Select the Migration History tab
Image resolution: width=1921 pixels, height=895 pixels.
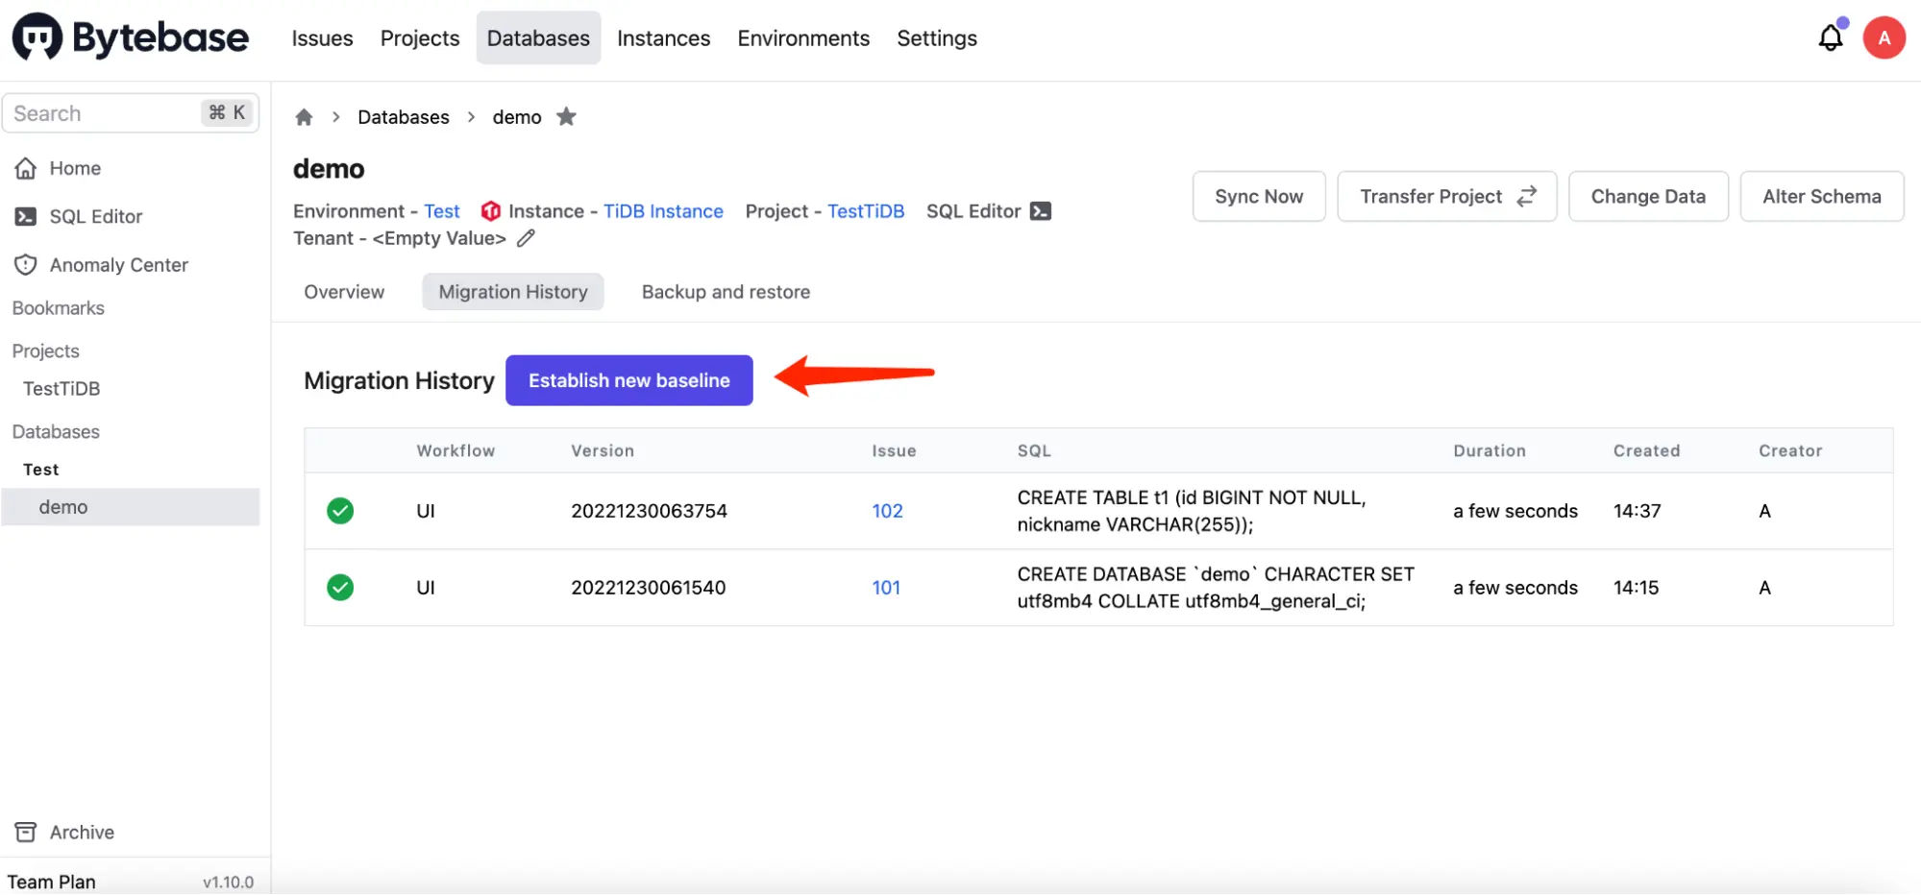[x=513, y=292]
